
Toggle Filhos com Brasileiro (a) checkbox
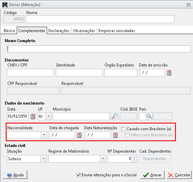point(127,135)
